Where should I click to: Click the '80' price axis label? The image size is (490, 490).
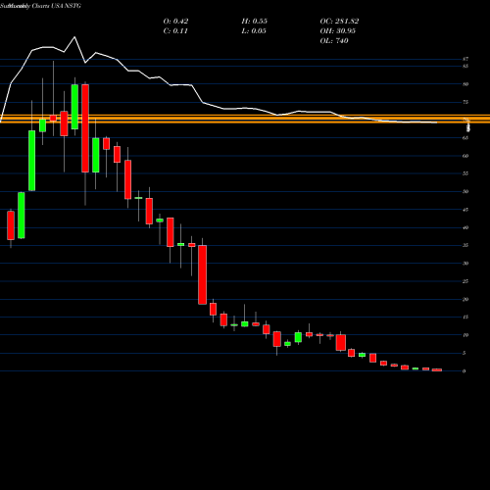click(465, 84)
